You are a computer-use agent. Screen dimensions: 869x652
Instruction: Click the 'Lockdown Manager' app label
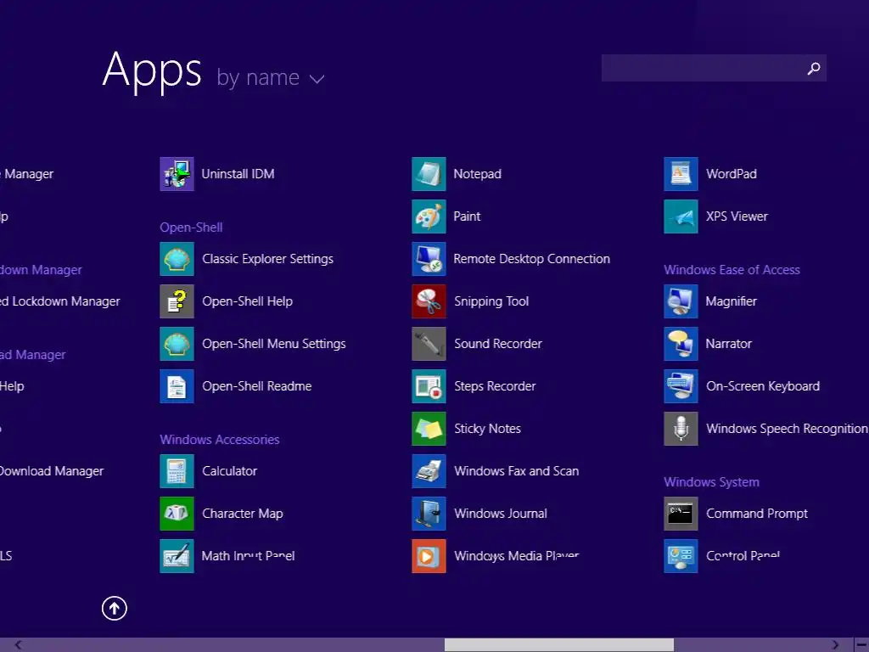tap(60, 301)
